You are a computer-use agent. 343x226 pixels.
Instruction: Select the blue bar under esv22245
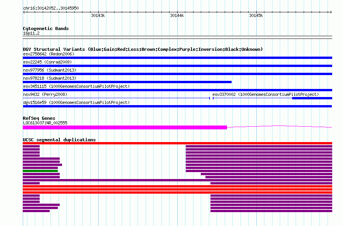(177, 66)
